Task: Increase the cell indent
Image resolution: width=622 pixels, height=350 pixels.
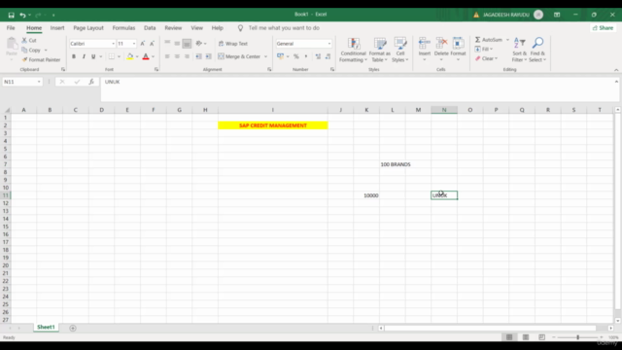Action: point(208,56)
